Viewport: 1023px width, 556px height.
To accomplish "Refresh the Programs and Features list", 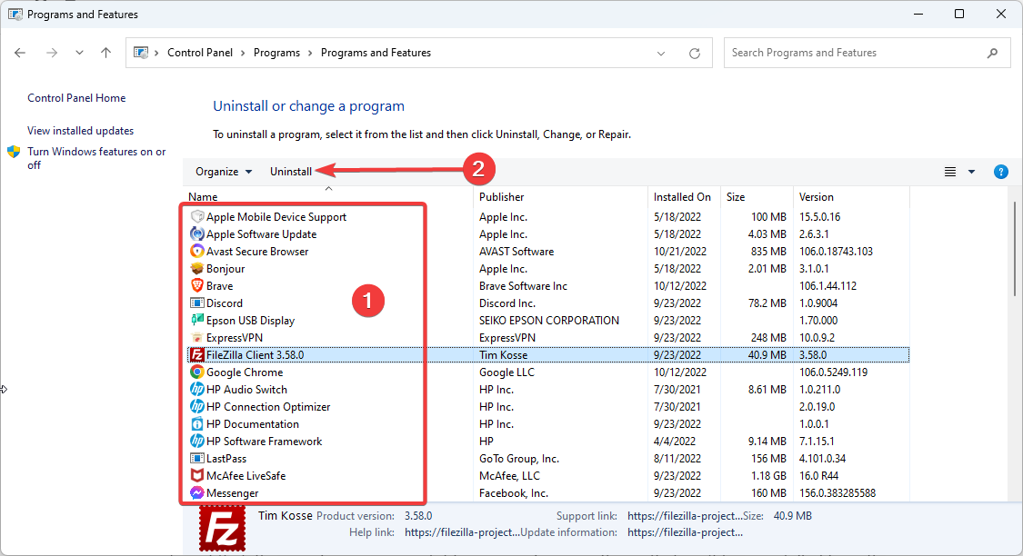I will click(695, 54).
